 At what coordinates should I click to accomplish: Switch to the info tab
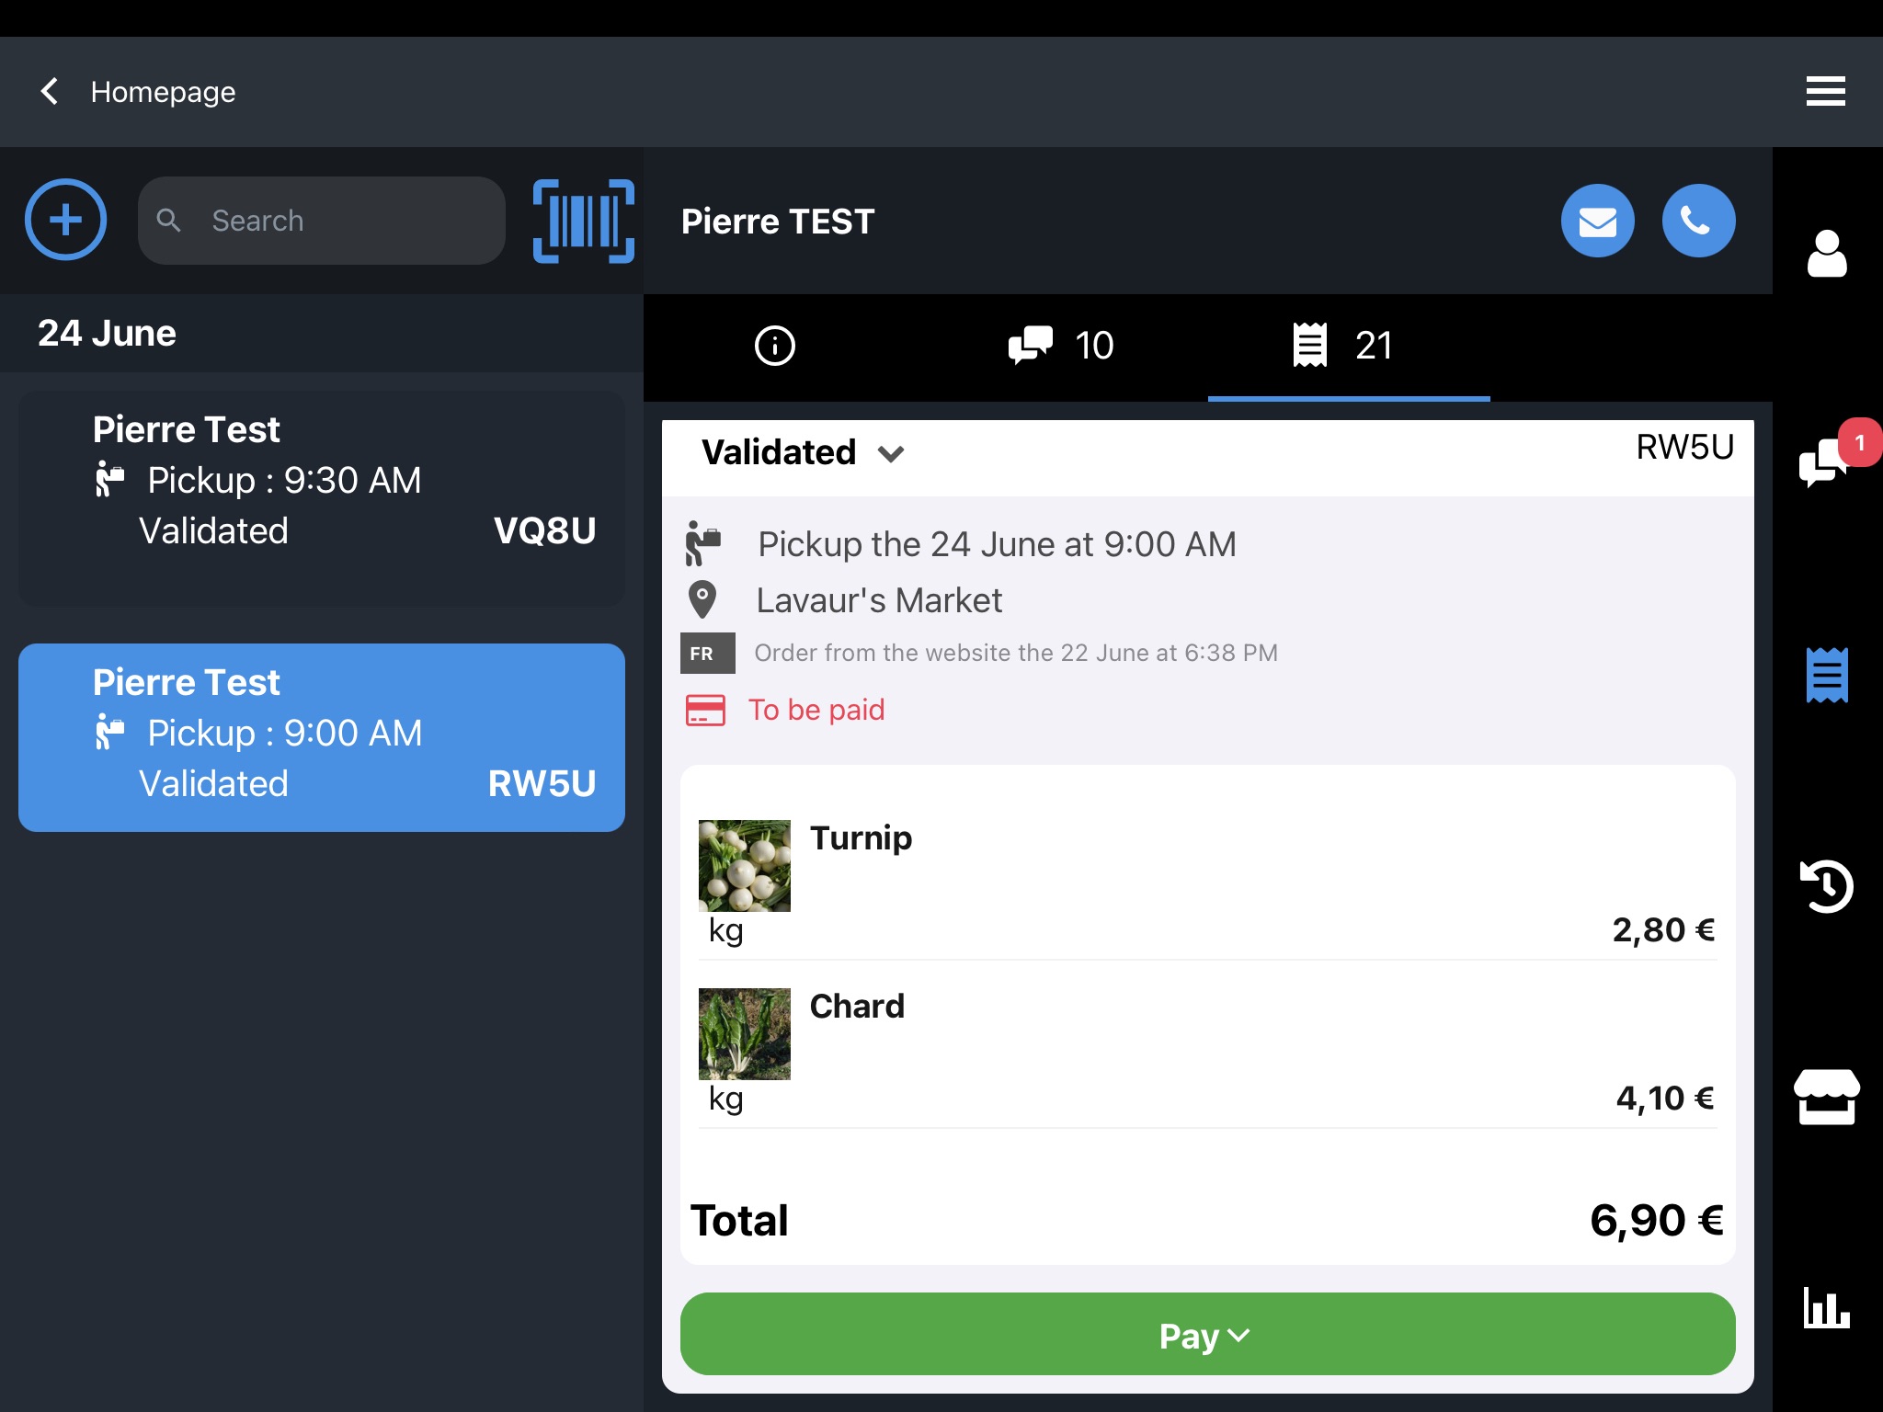click(x=775, y=344)
